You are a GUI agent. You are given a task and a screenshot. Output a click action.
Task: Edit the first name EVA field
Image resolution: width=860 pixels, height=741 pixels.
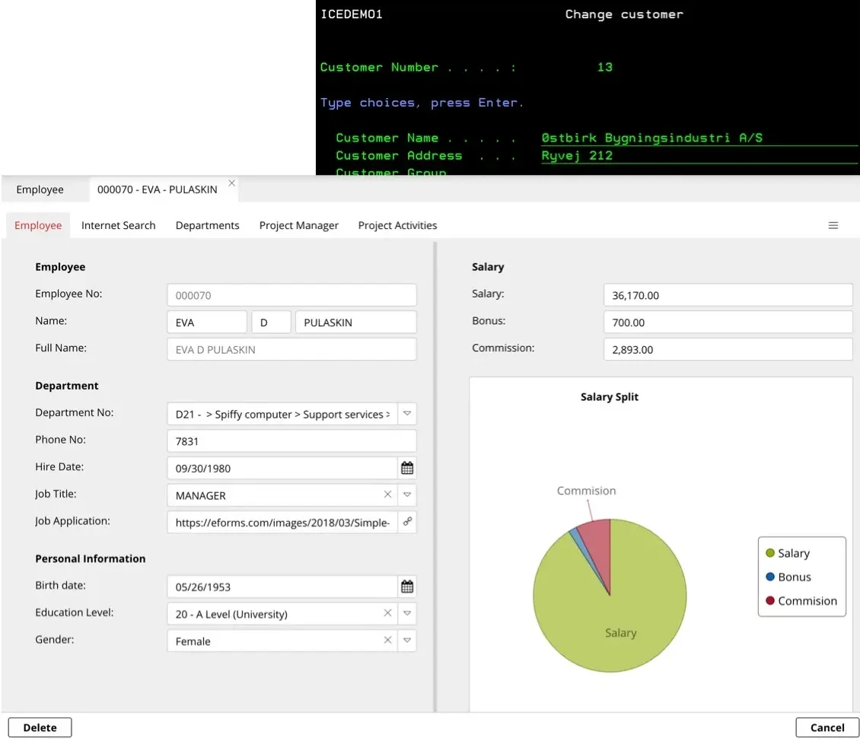point(207,323)
